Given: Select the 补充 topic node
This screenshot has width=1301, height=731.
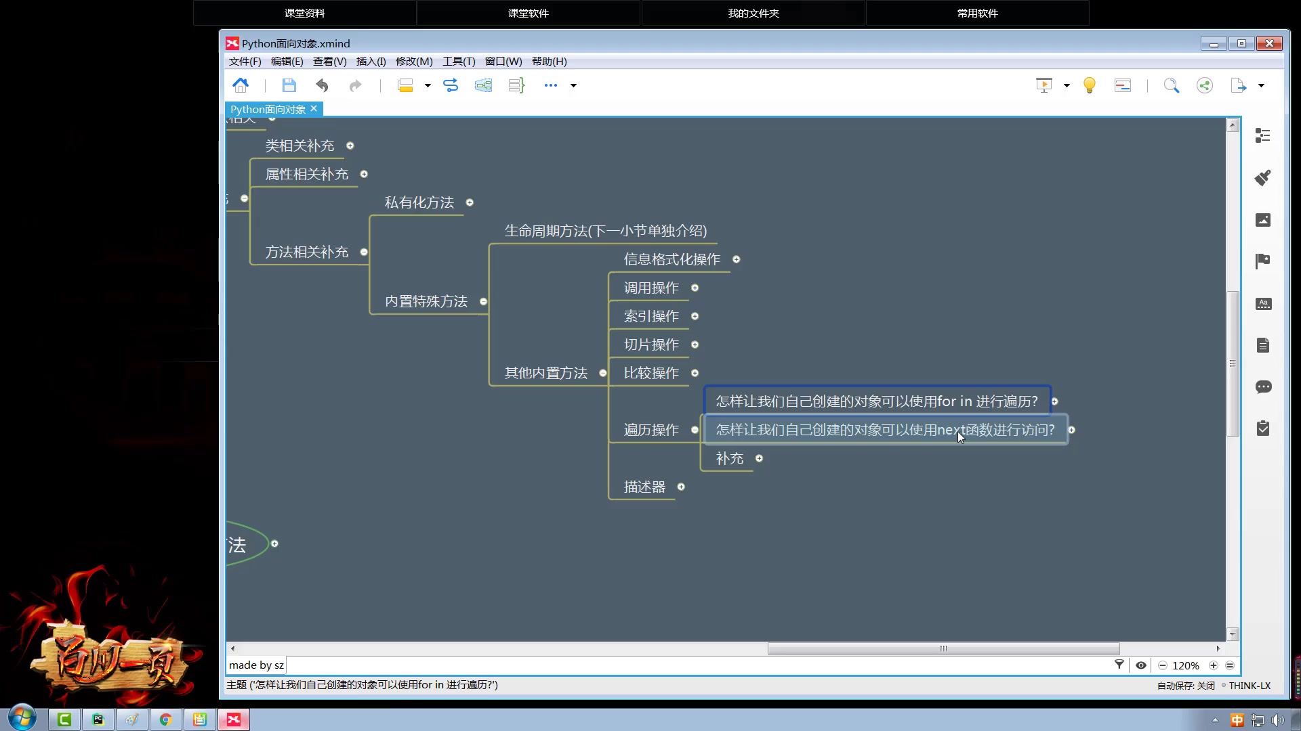Looking at the screenshot, I should click(729, 458).
